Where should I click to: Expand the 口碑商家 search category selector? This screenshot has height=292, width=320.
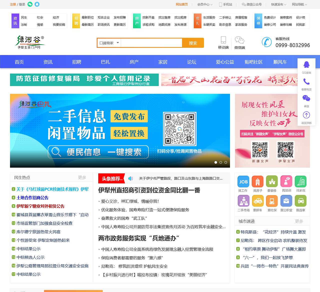[108, 43]
